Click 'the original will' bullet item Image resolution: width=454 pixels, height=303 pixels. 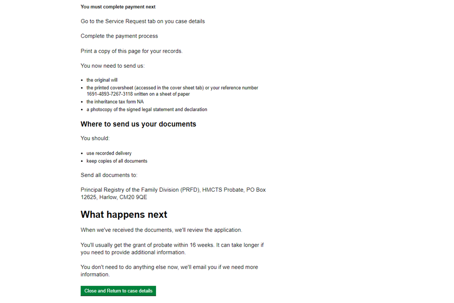click(x=102, y=80)
